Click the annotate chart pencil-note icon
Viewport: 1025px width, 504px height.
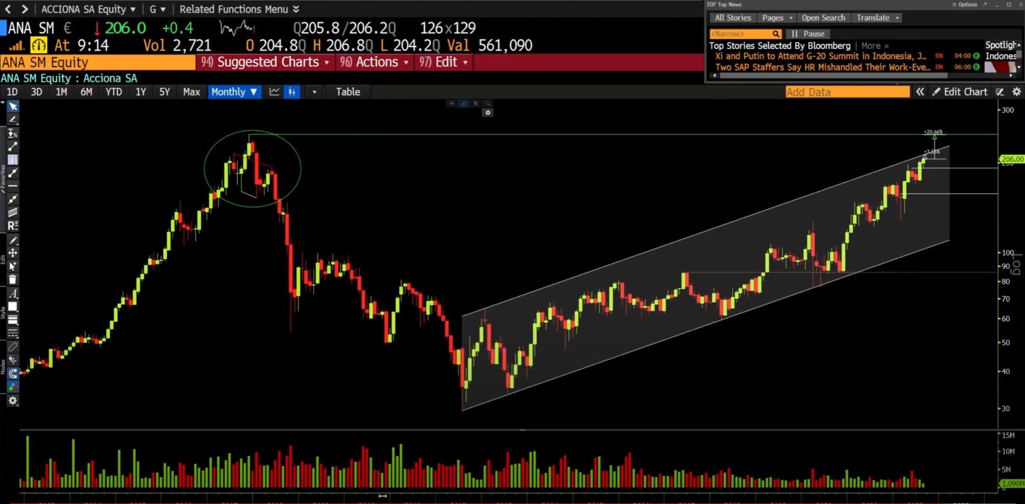pyautogui.click(x=1000, y=92)
